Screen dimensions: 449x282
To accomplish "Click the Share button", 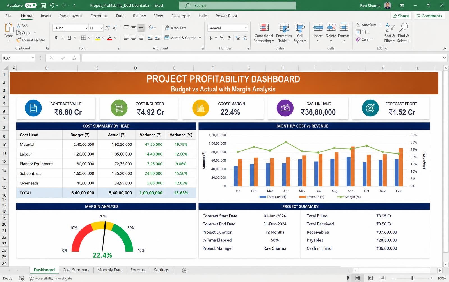I will [x=401, y=16].
